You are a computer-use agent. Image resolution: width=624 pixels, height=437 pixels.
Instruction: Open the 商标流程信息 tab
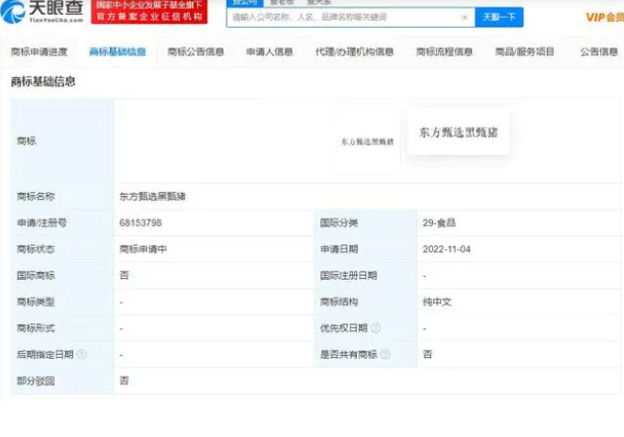click(444, 51)
